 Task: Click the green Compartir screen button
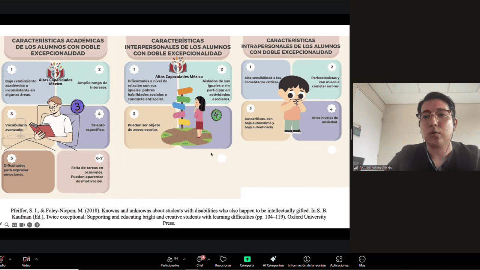tap(247, 261)
